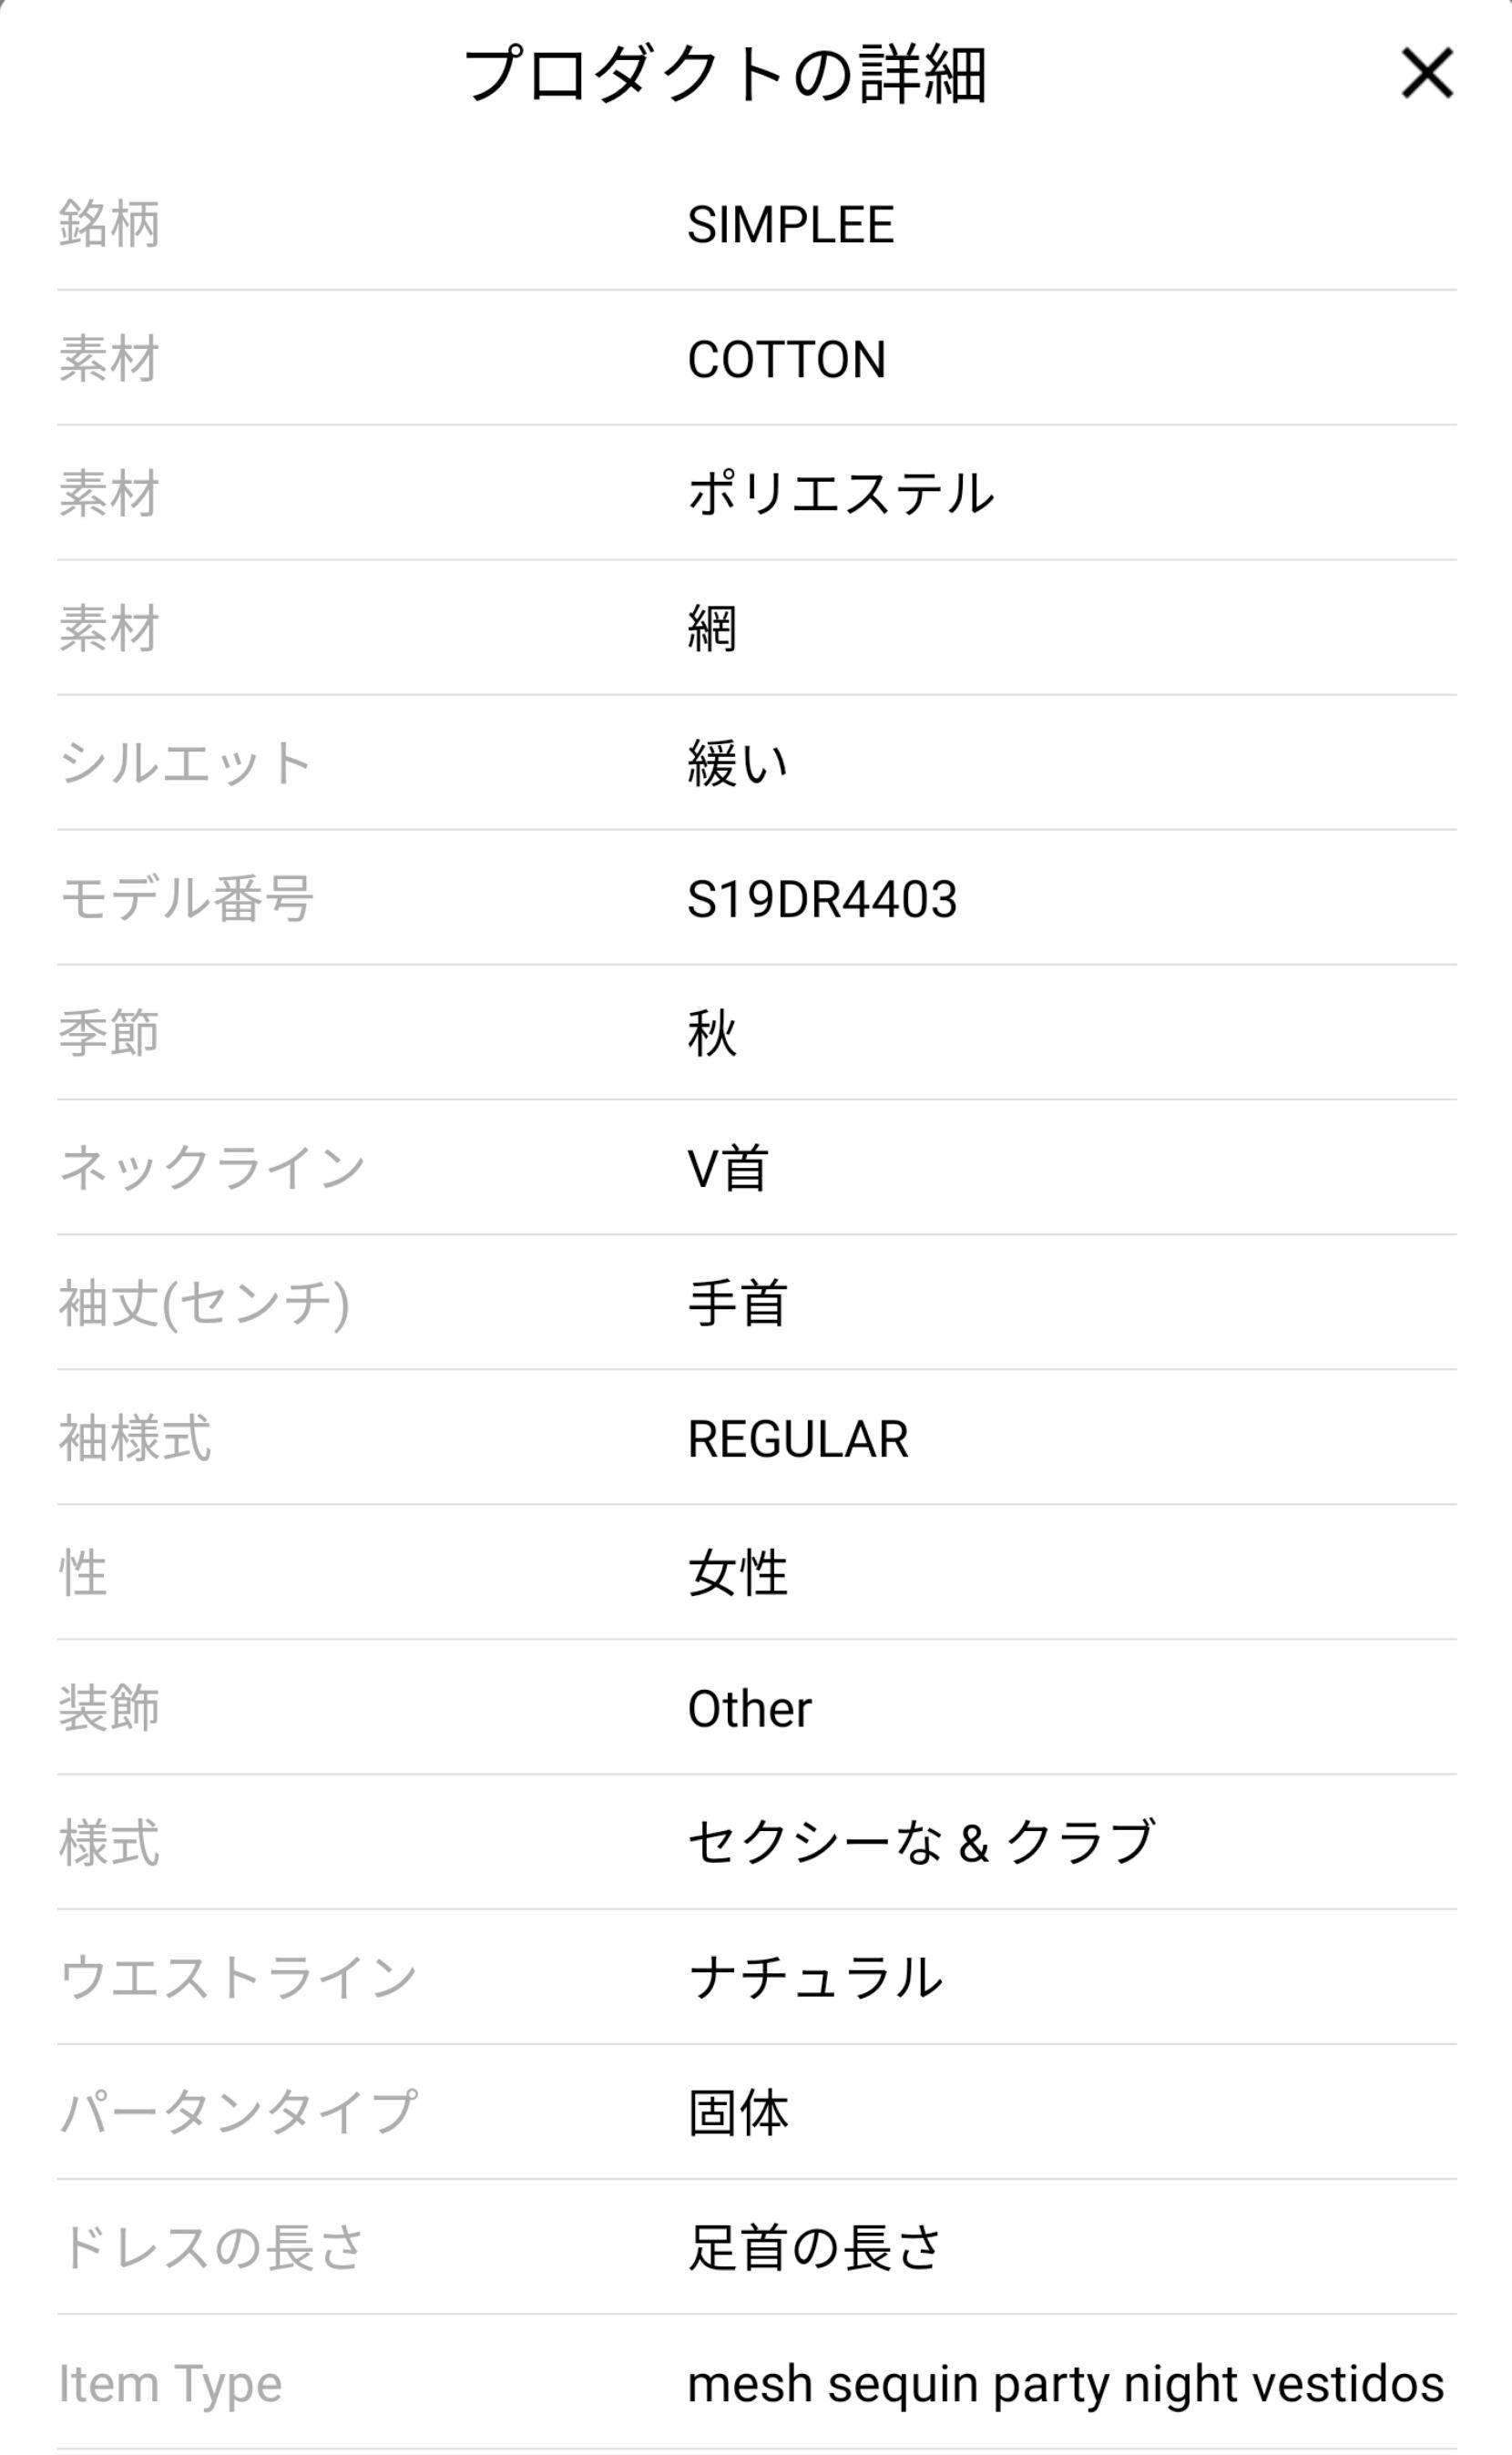The image size is (1512, 2455).
Task: Click the 装飾 row label
Action: point(109,1708)
